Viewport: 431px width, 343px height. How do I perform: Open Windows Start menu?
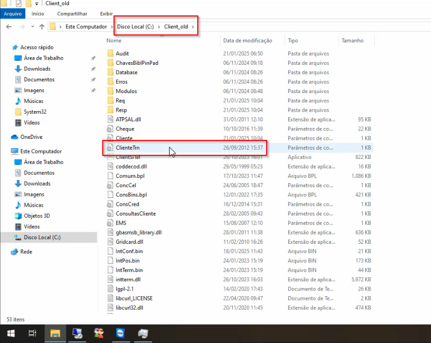point(11,333)
